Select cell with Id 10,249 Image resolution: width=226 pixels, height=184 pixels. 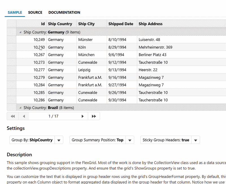click(x=31, y=40)
